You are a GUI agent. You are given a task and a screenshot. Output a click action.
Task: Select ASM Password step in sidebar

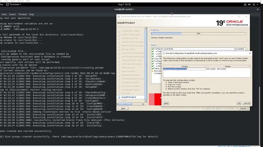pos(128,68)
